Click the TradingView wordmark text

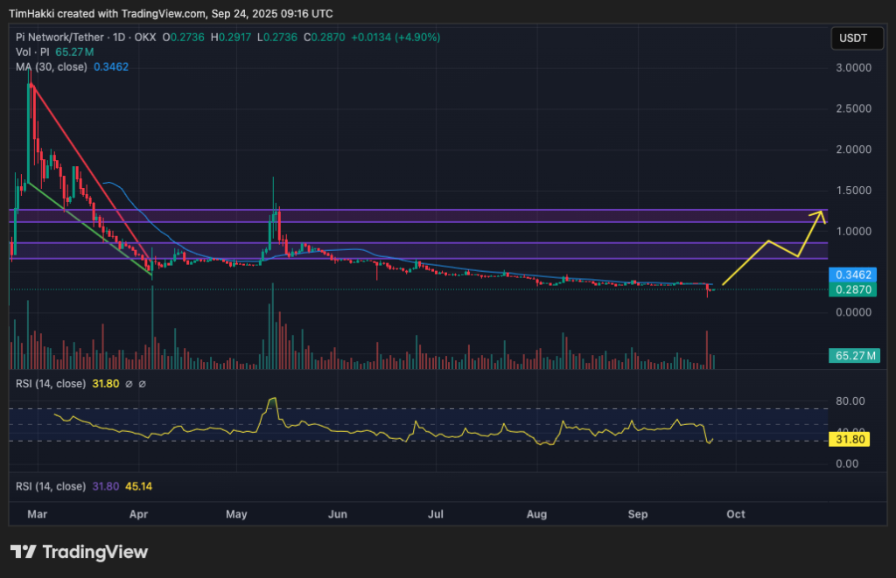(95, 552)
